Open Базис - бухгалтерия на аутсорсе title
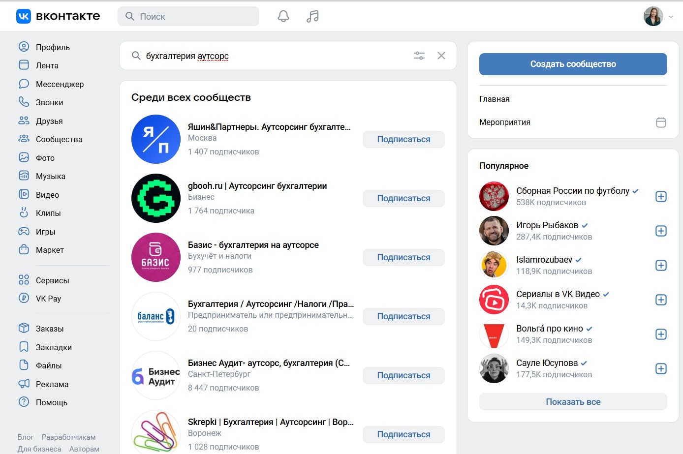 (253, 245)
